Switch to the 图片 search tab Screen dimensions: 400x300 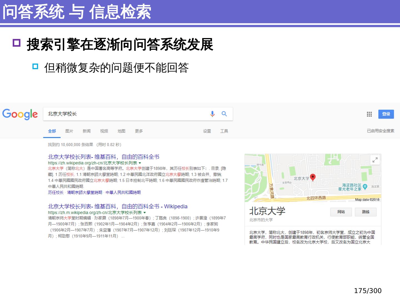[x=69, y=131]
